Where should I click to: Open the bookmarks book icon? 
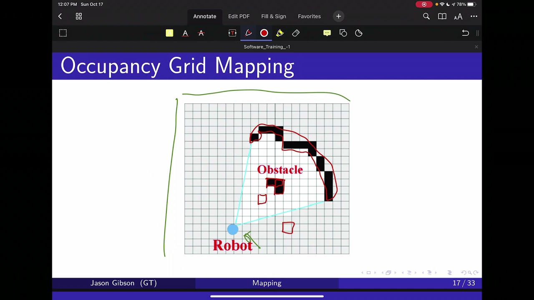[x=442, y=16]
